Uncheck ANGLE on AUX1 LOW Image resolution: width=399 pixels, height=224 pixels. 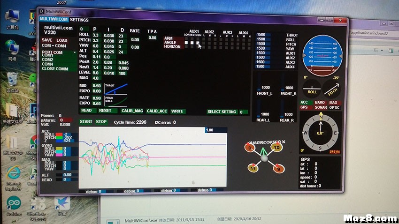click(x=186, y=43)
